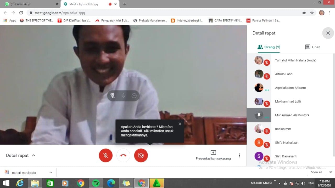Click Show all downloads button
The height and width of the screenshot is (188, 335).
point(316,172)
